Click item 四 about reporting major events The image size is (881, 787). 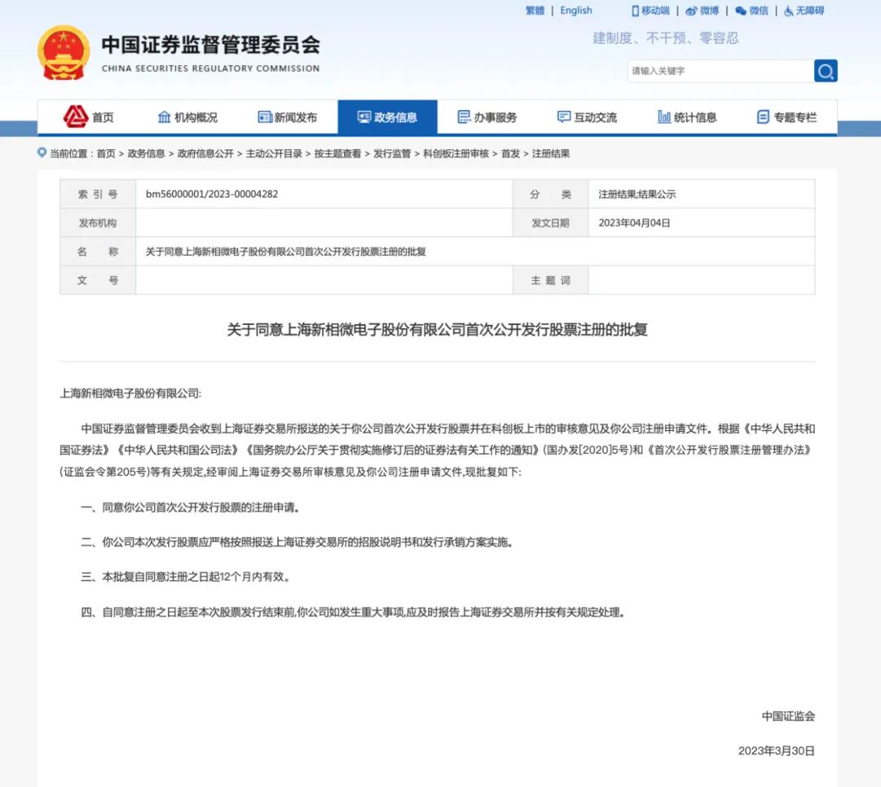[x=353, y=612]
